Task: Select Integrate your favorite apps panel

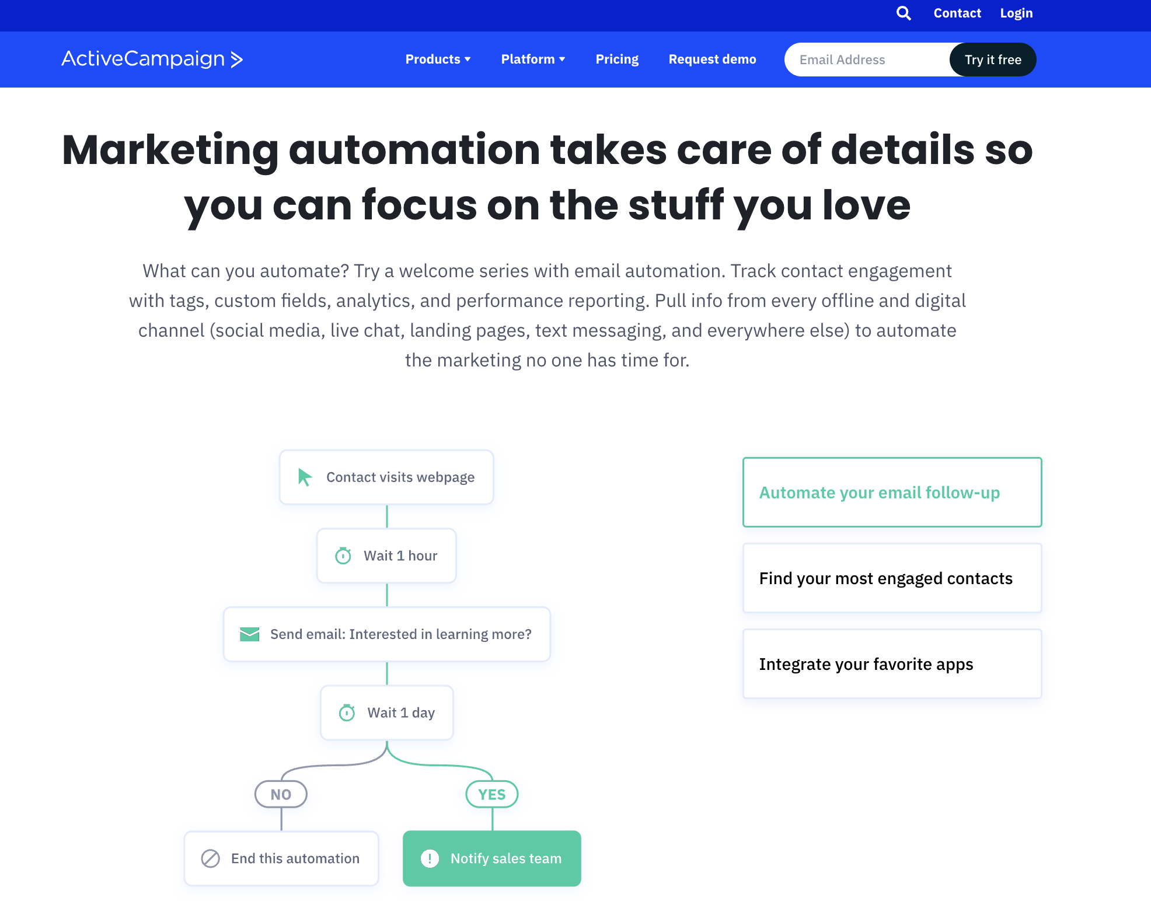Action: [892, 664]
